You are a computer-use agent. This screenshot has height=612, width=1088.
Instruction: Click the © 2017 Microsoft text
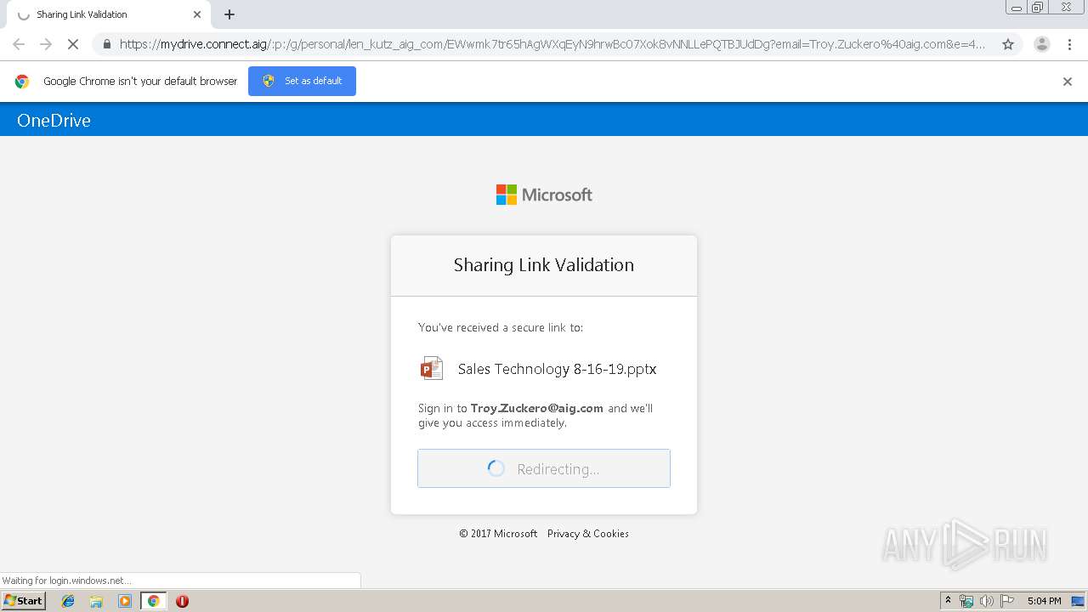click(x=498, y=534)
